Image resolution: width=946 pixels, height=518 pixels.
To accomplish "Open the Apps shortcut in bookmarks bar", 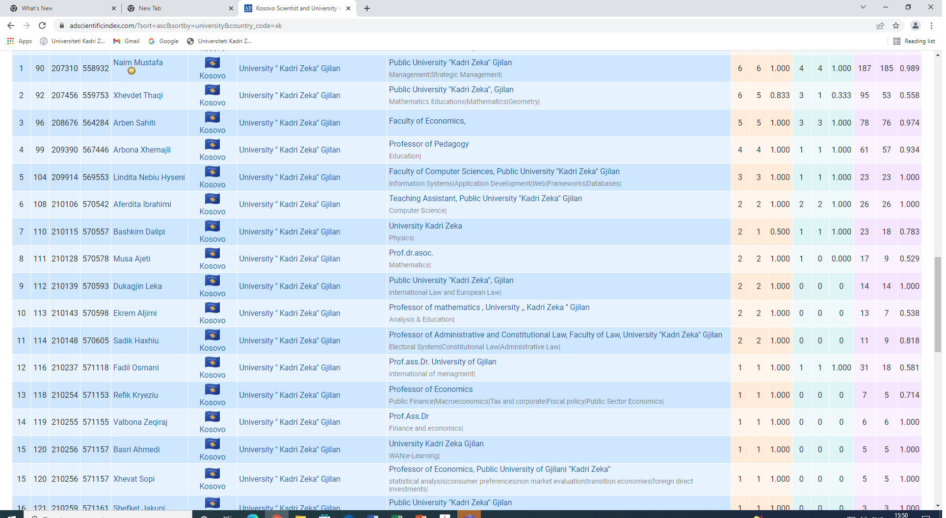I will [x=20, y=41].
